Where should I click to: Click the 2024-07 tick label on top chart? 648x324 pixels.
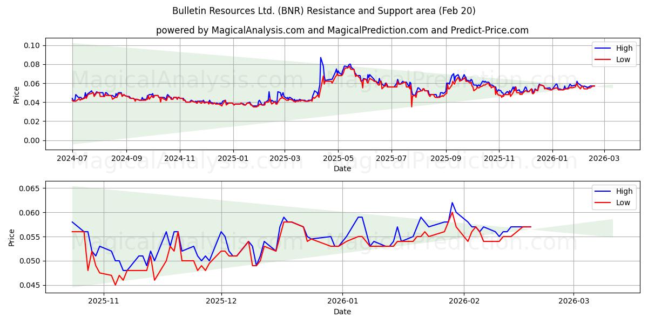pos(72,159)
